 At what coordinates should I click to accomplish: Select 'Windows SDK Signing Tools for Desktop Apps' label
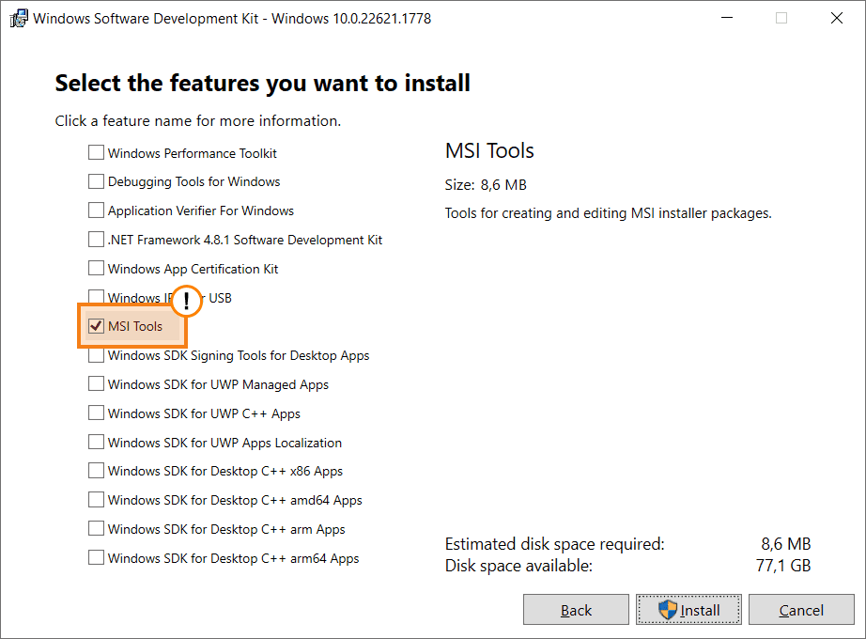pyautogui.click(x=239, y=355)
